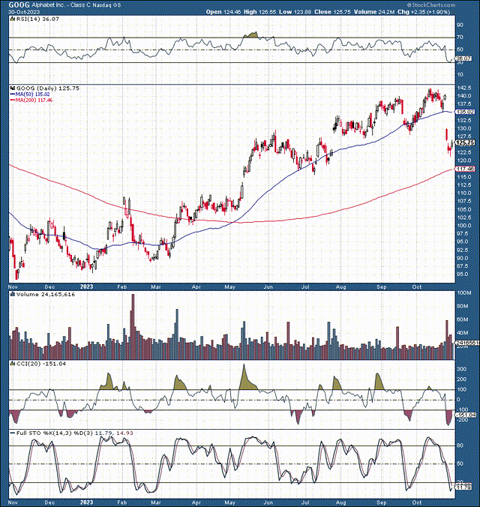Click the shaded RSI overbought area above 70
The height and width of the screenshot is (507, 480).
click(251, 35)
